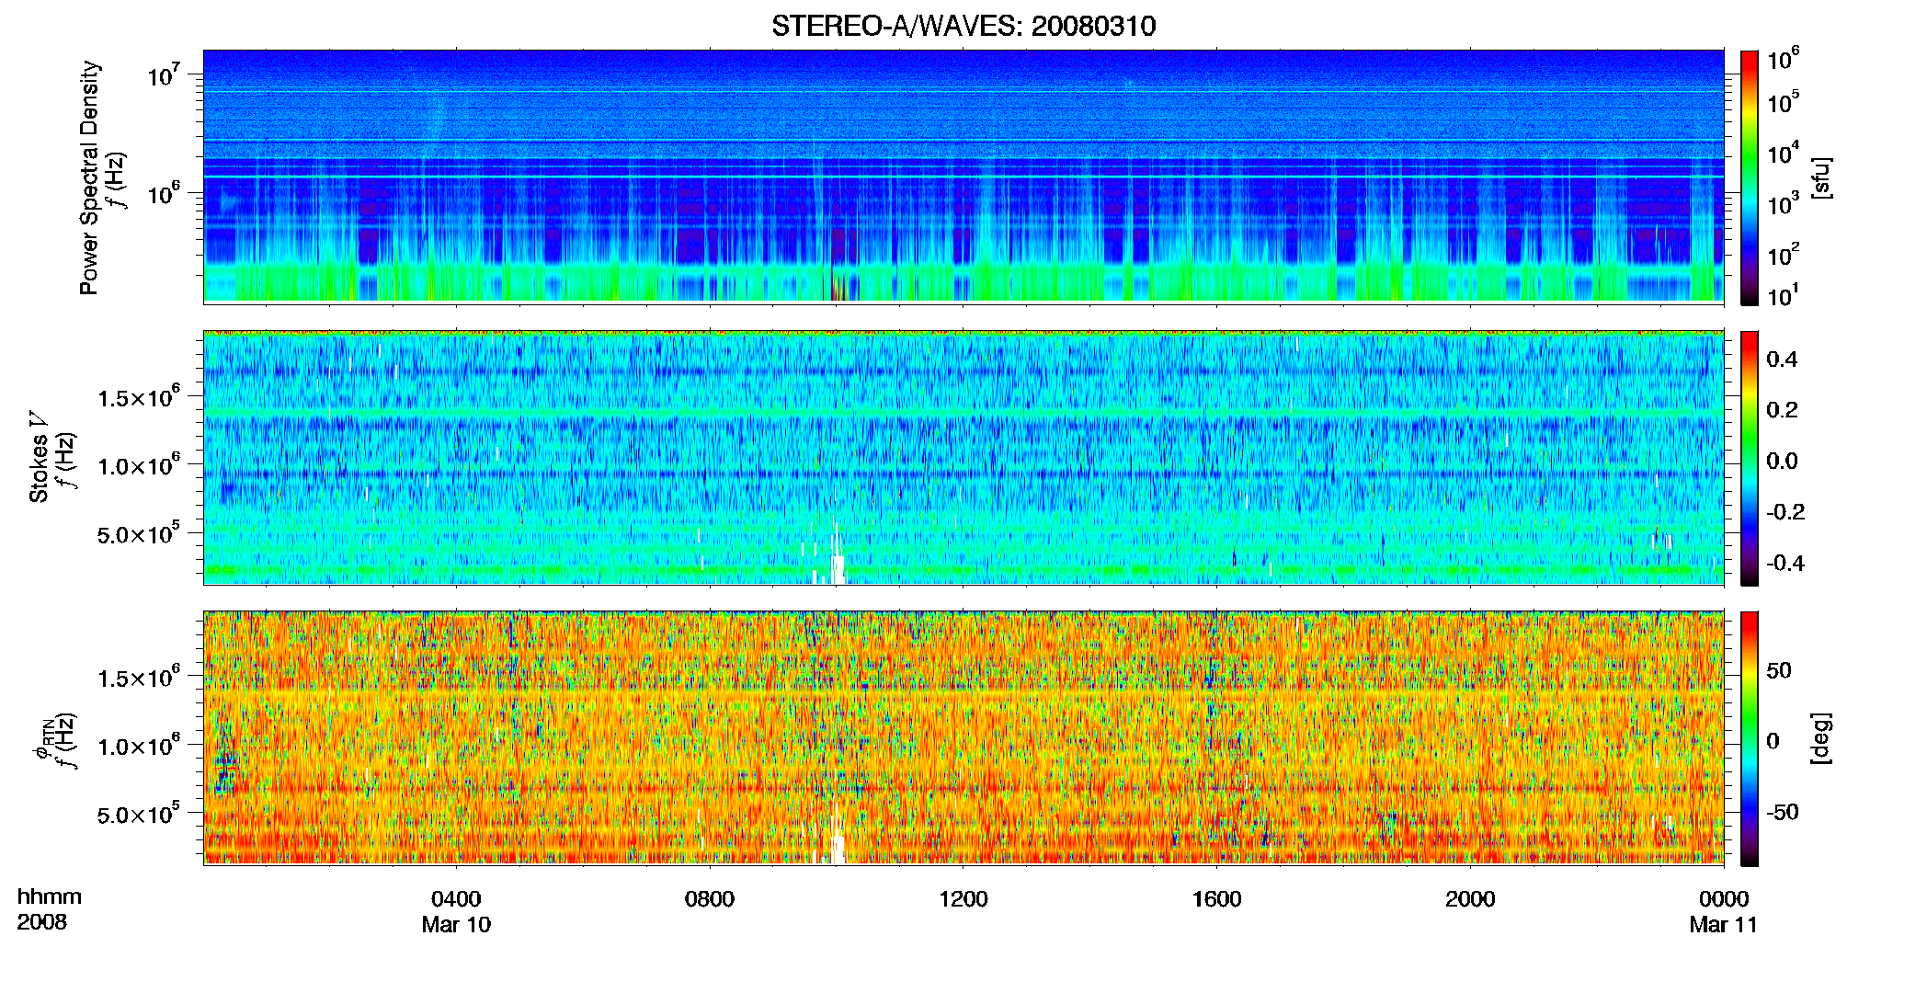The image size is (1927, 993).
Task: Click 5.0×10^5 tick in φRTN panel
Action: pos(139,814)
